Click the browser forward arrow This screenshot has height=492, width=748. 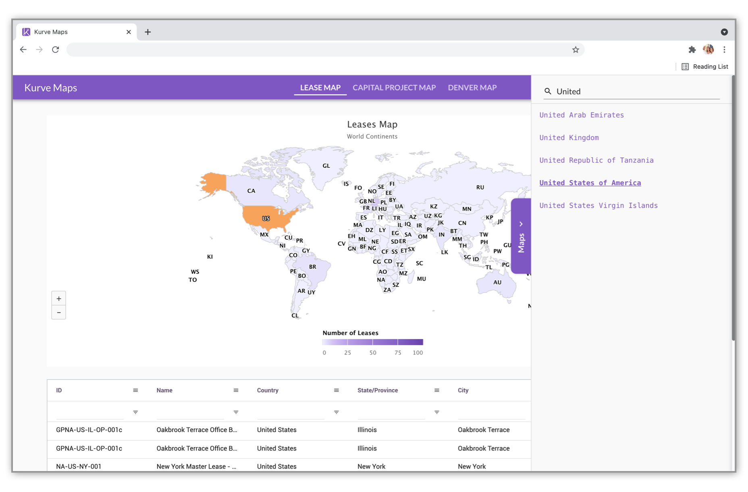[x=39, y=50]
